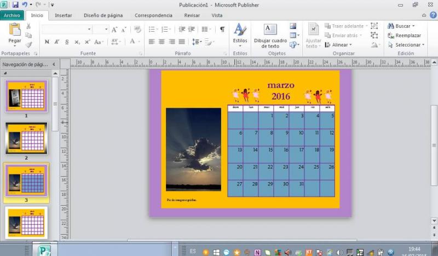Click Dibujar cuadro de texto
Image resolution: width=438 pixels, height=256 pixels.
coord(270,36)
